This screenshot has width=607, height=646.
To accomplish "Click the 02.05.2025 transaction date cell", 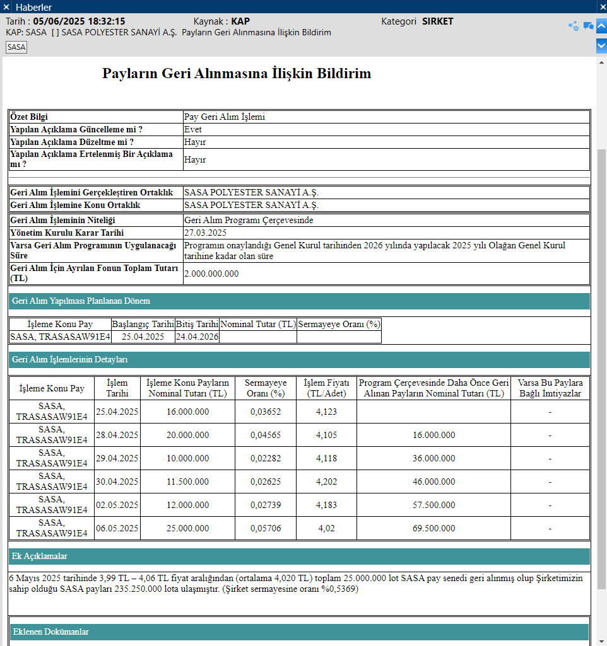I will tap(117, 505).
